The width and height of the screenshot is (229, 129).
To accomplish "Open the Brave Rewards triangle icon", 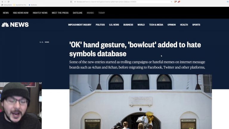I will coord(179,2).
